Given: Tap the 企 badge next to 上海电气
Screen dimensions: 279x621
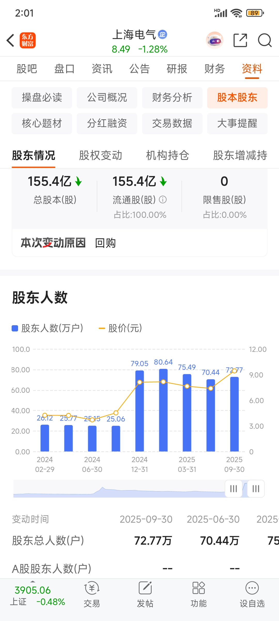Looking at the screenshot, I should (x=162, y=34).
